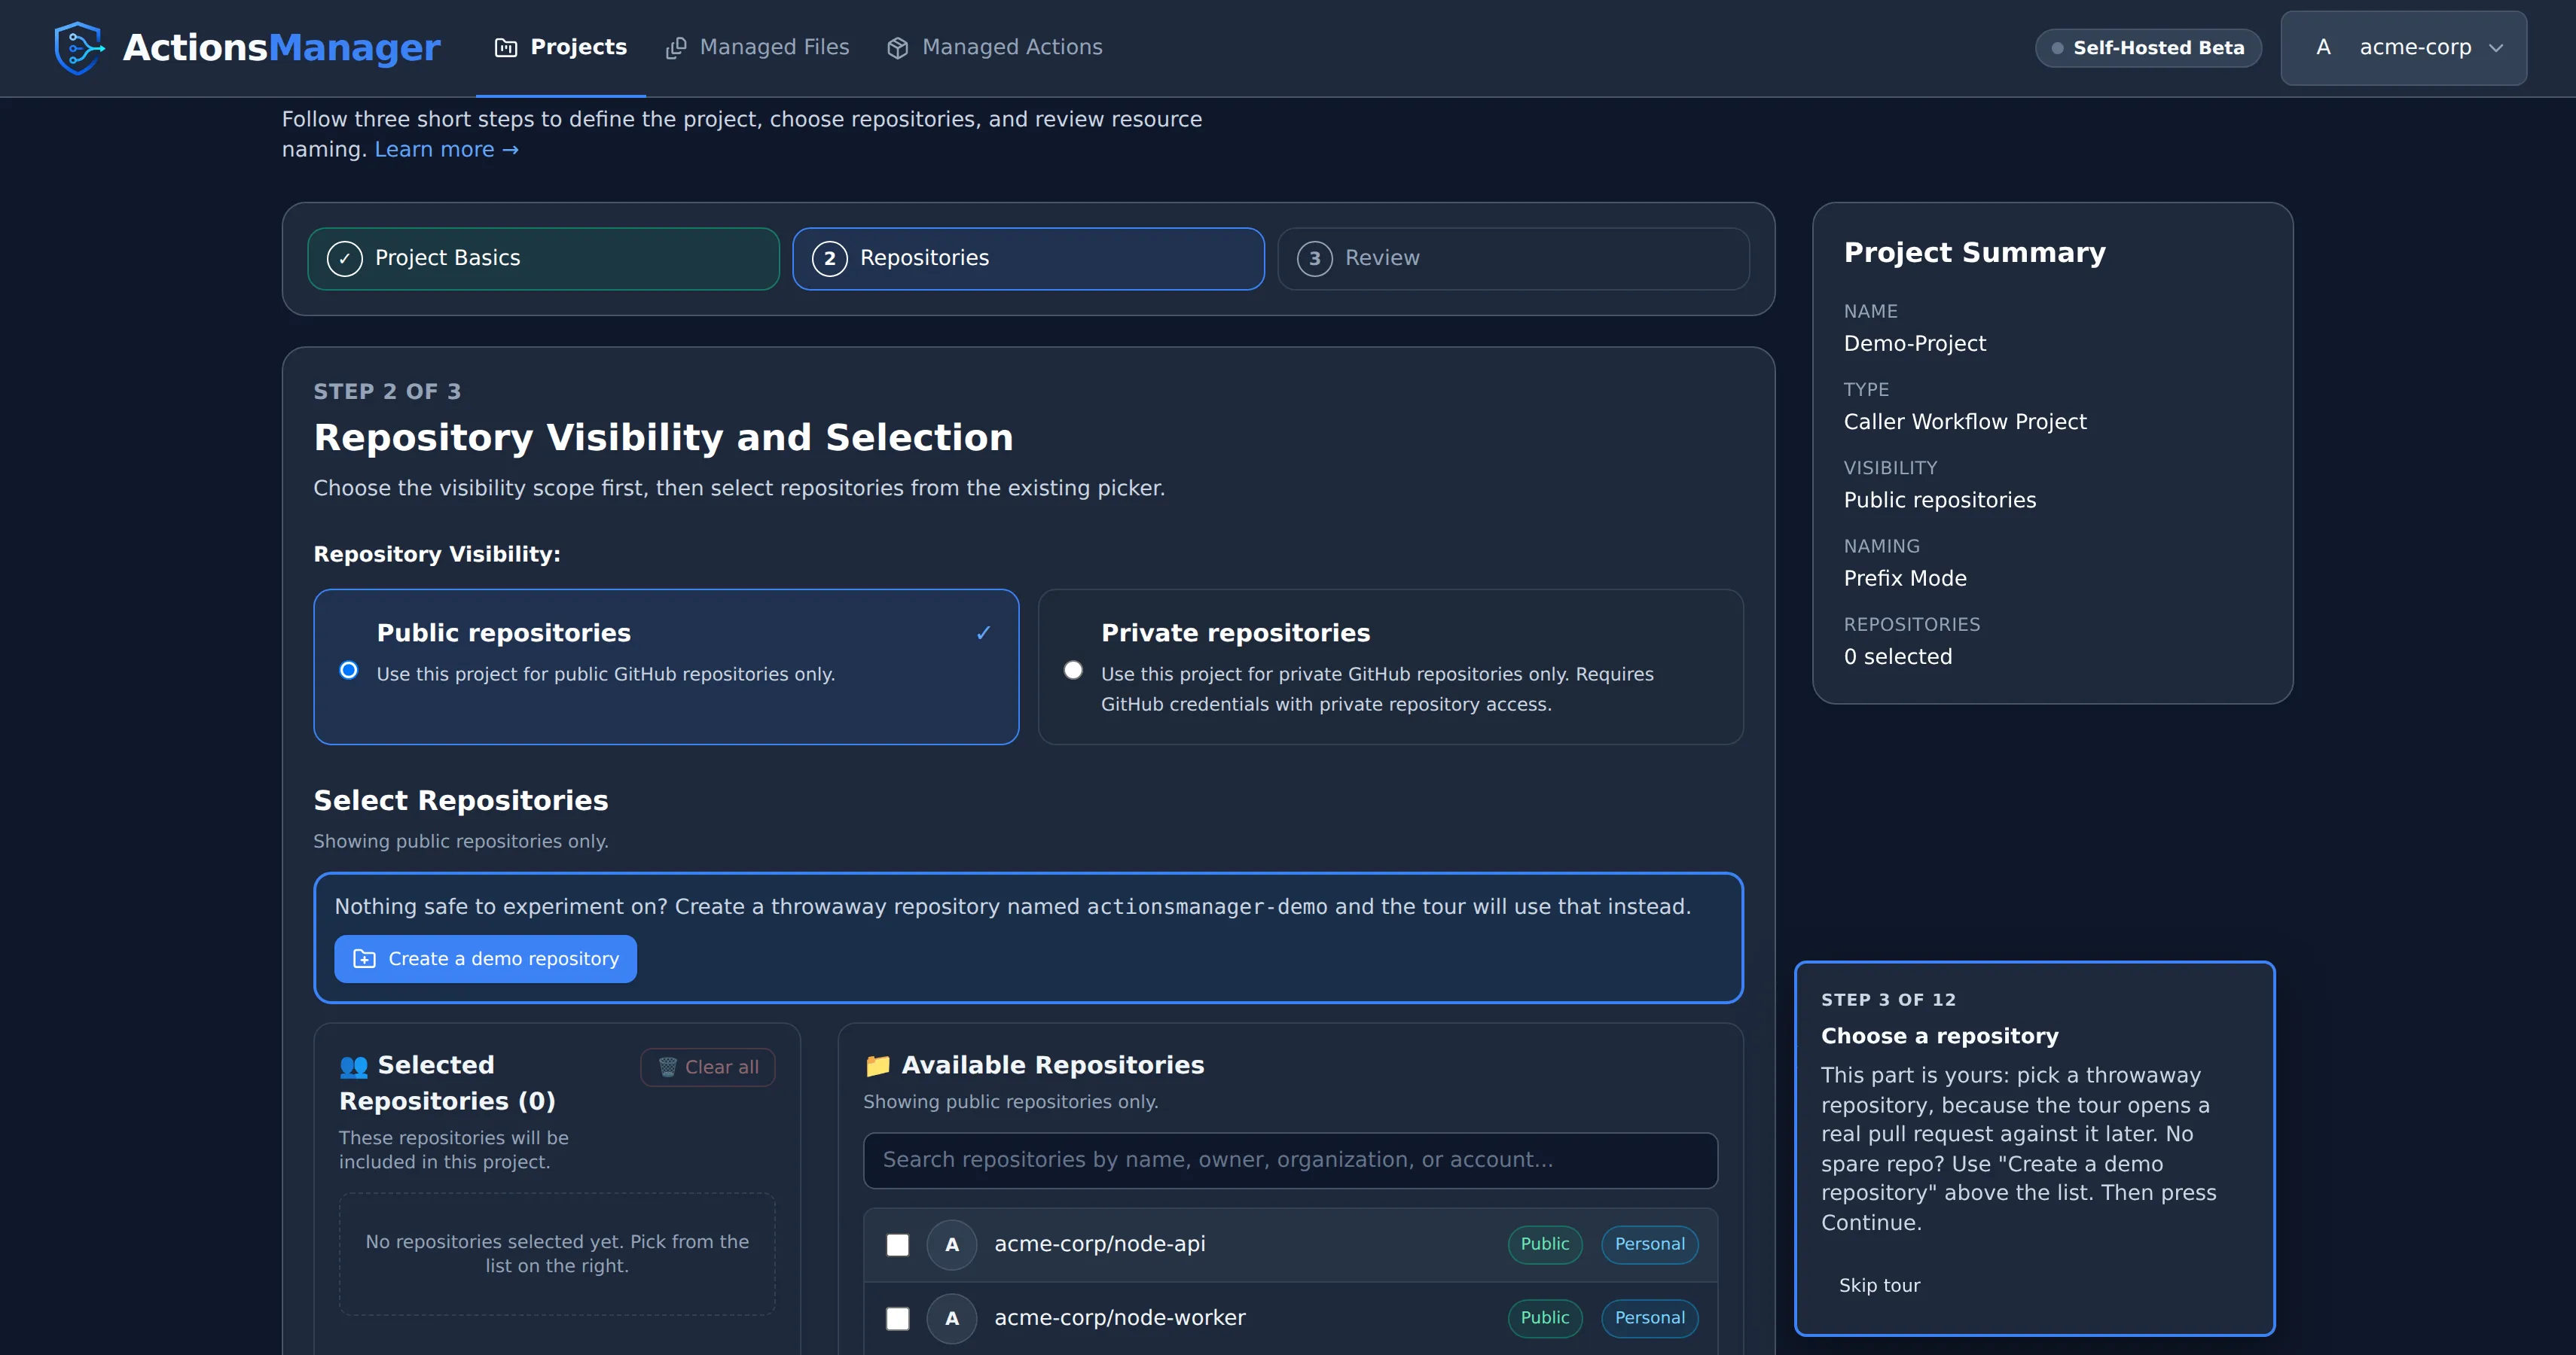This screenshot has width=2576, height=1355.
Task: Open the Learn more link
Action: coord(446,150)
